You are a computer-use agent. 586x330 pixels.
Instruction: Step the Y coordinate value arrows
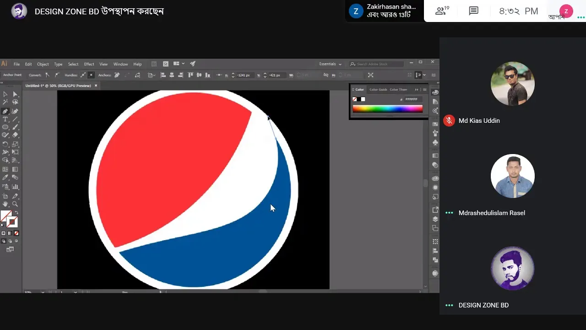click(x=265, y=75)
